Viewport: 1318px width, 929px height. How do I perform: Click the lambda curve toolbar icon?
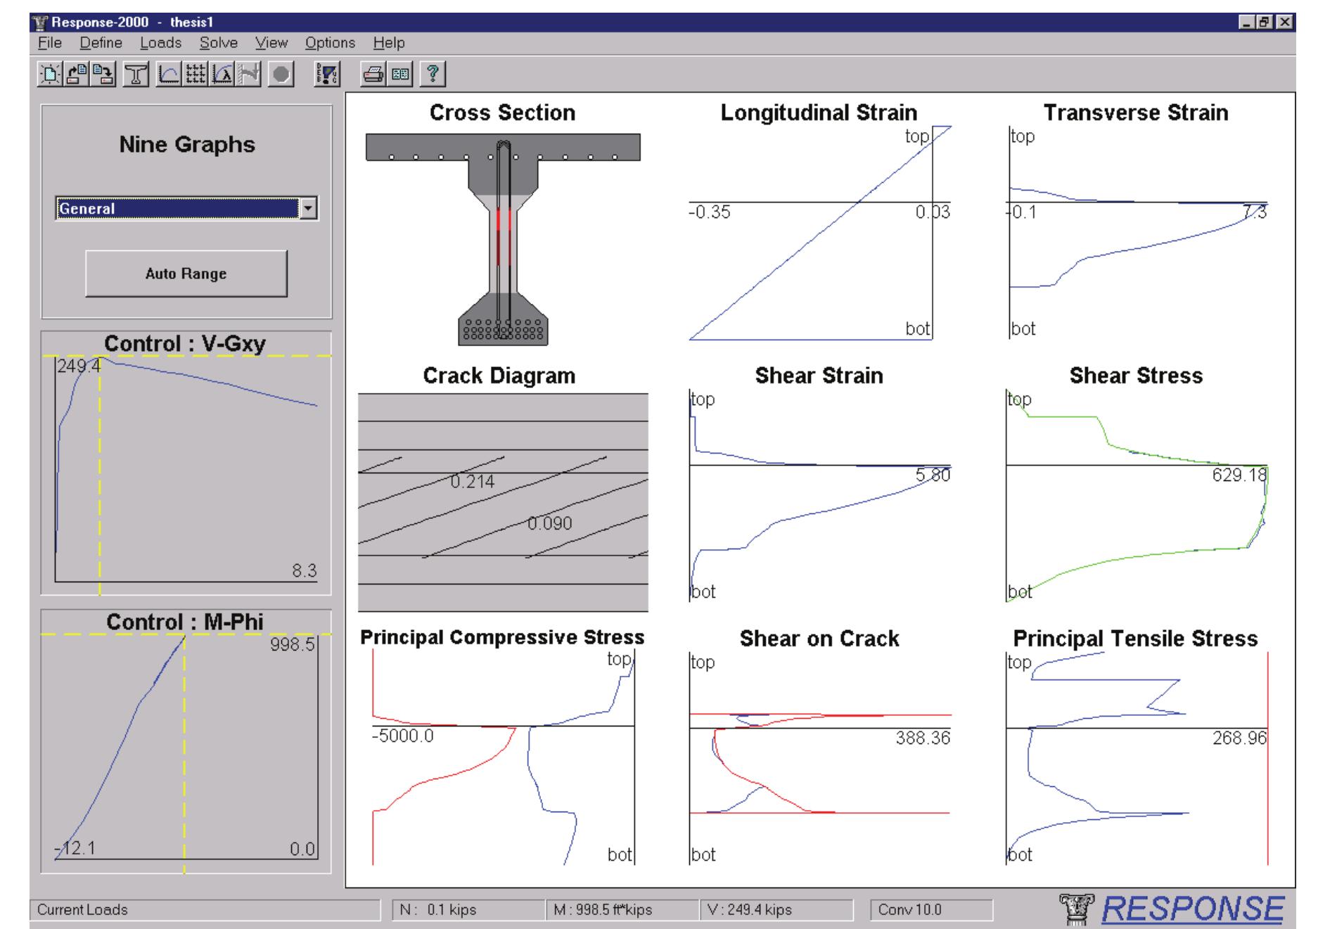222,74
